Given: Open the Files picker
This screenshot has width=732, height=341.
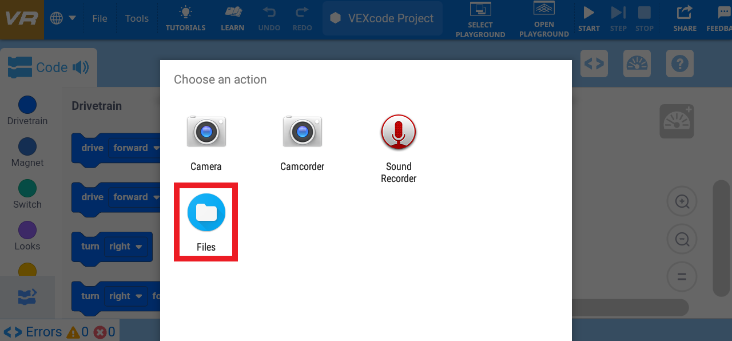Looking at the screenshot, I should click(x=205, y=212).
